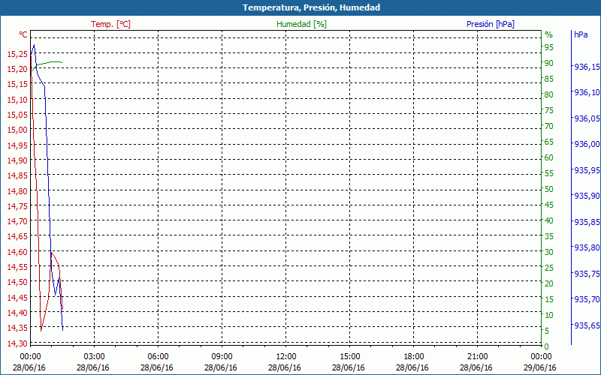This screenshot has height=375, width=601.
Task: Select the red 'Temp. [°C]' legend label
Action: pos(110,24)
